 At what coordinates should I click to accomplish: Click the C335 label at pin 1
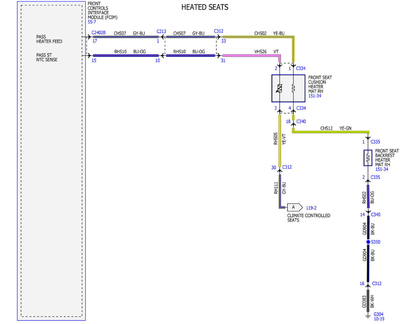[x=376, y=142]
